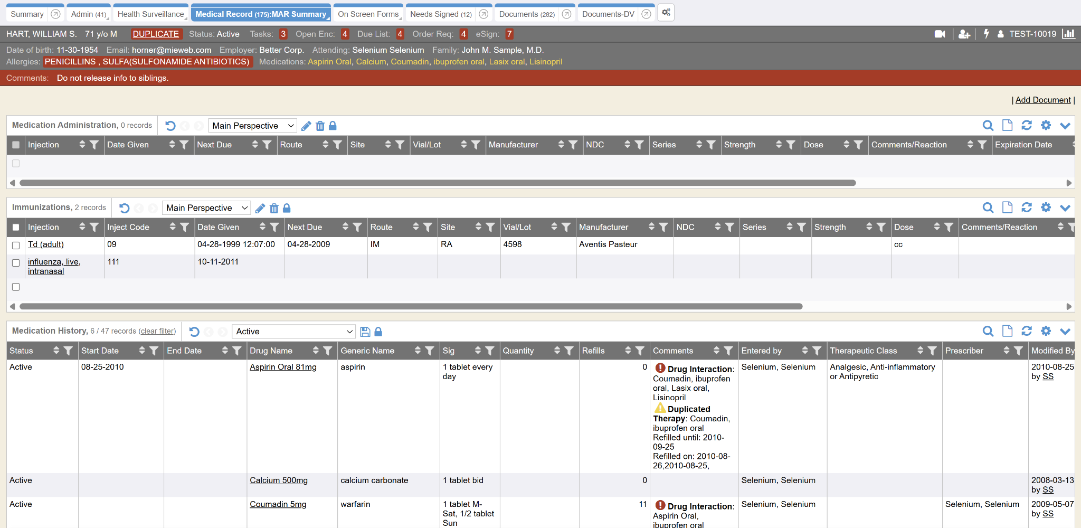
Task: Check the influenza live intranasal row checkbox
Action: click(16, 262)
